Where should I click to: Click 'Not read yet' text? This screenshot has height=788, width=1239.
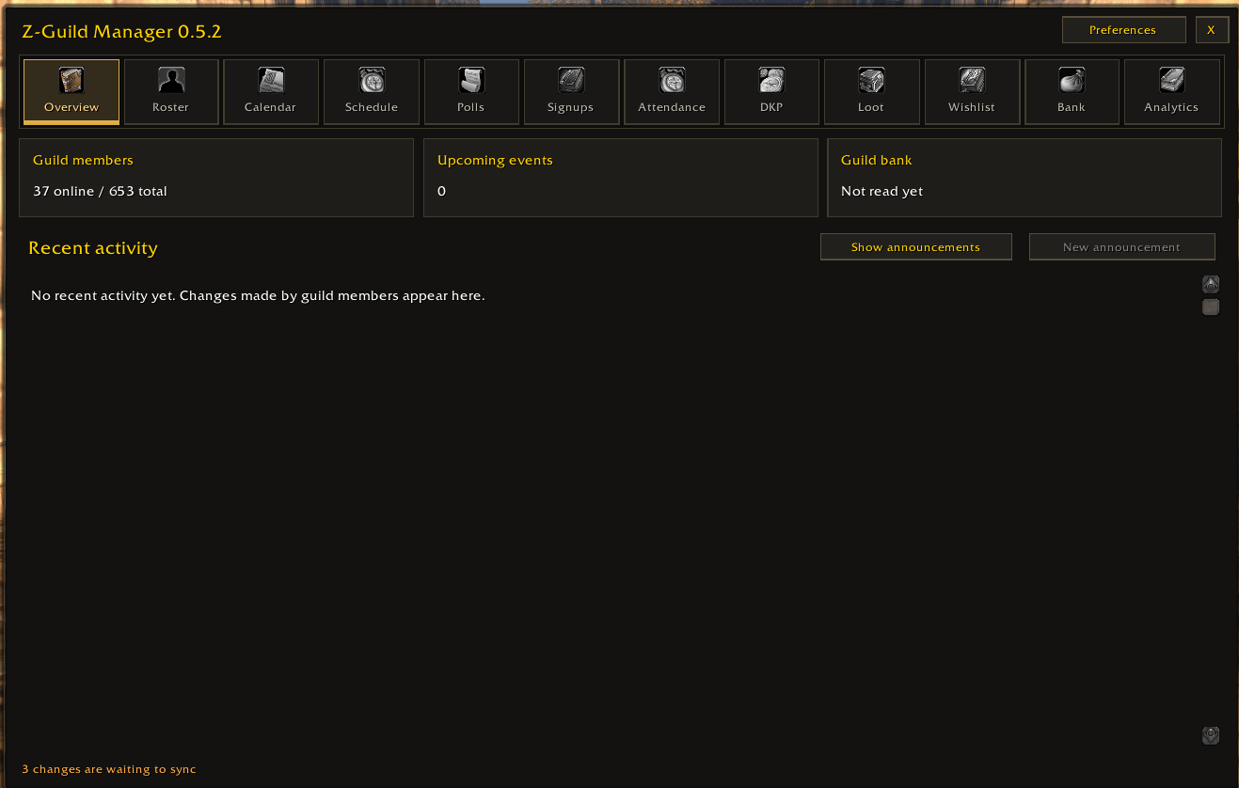pos(882,191)
